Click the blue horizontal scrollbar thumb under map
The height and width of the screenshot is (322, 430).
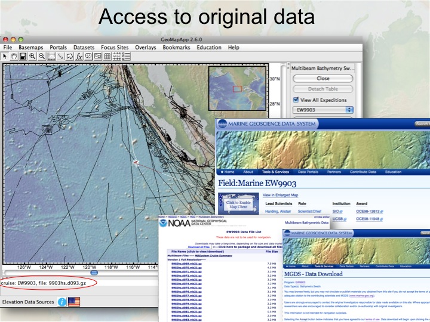click(94, 273)
